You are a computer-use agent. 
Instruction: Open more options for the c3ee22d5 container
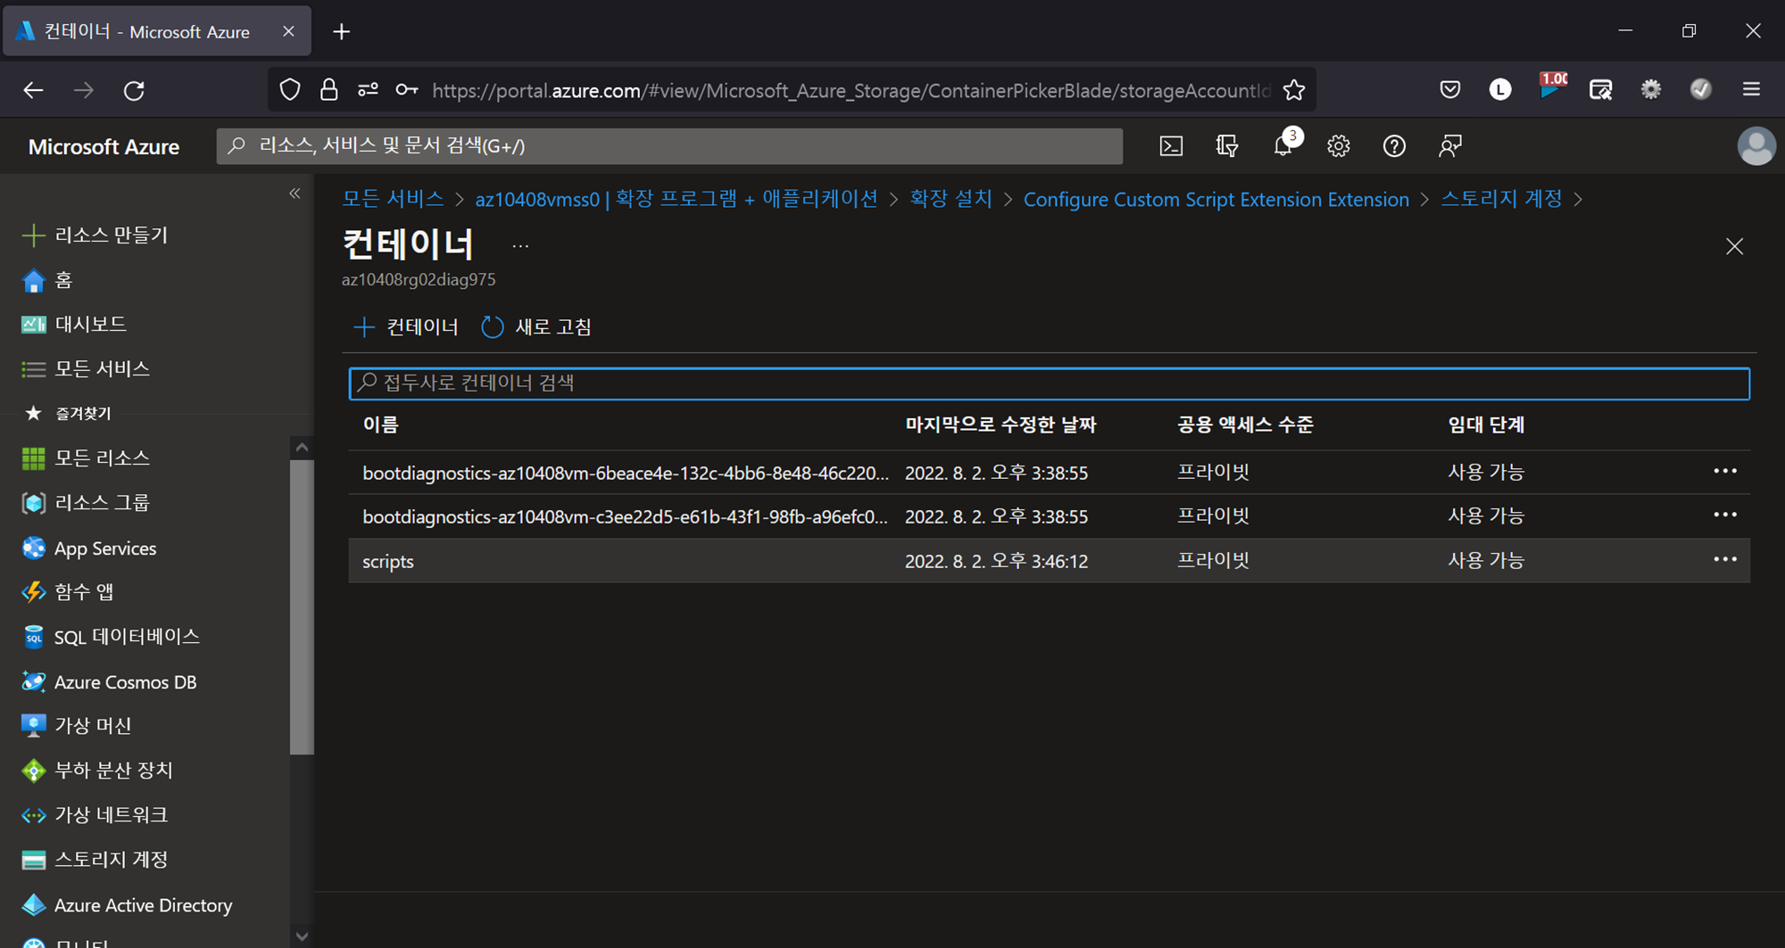[1725, 515]
